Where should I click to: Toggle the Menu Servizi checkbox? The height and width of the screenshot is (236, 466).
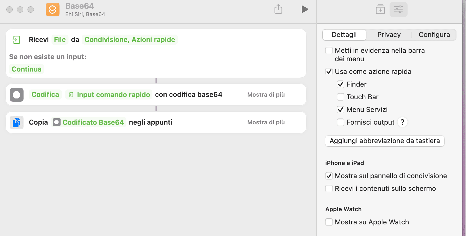pyautogui.click(x=341, y=110)
